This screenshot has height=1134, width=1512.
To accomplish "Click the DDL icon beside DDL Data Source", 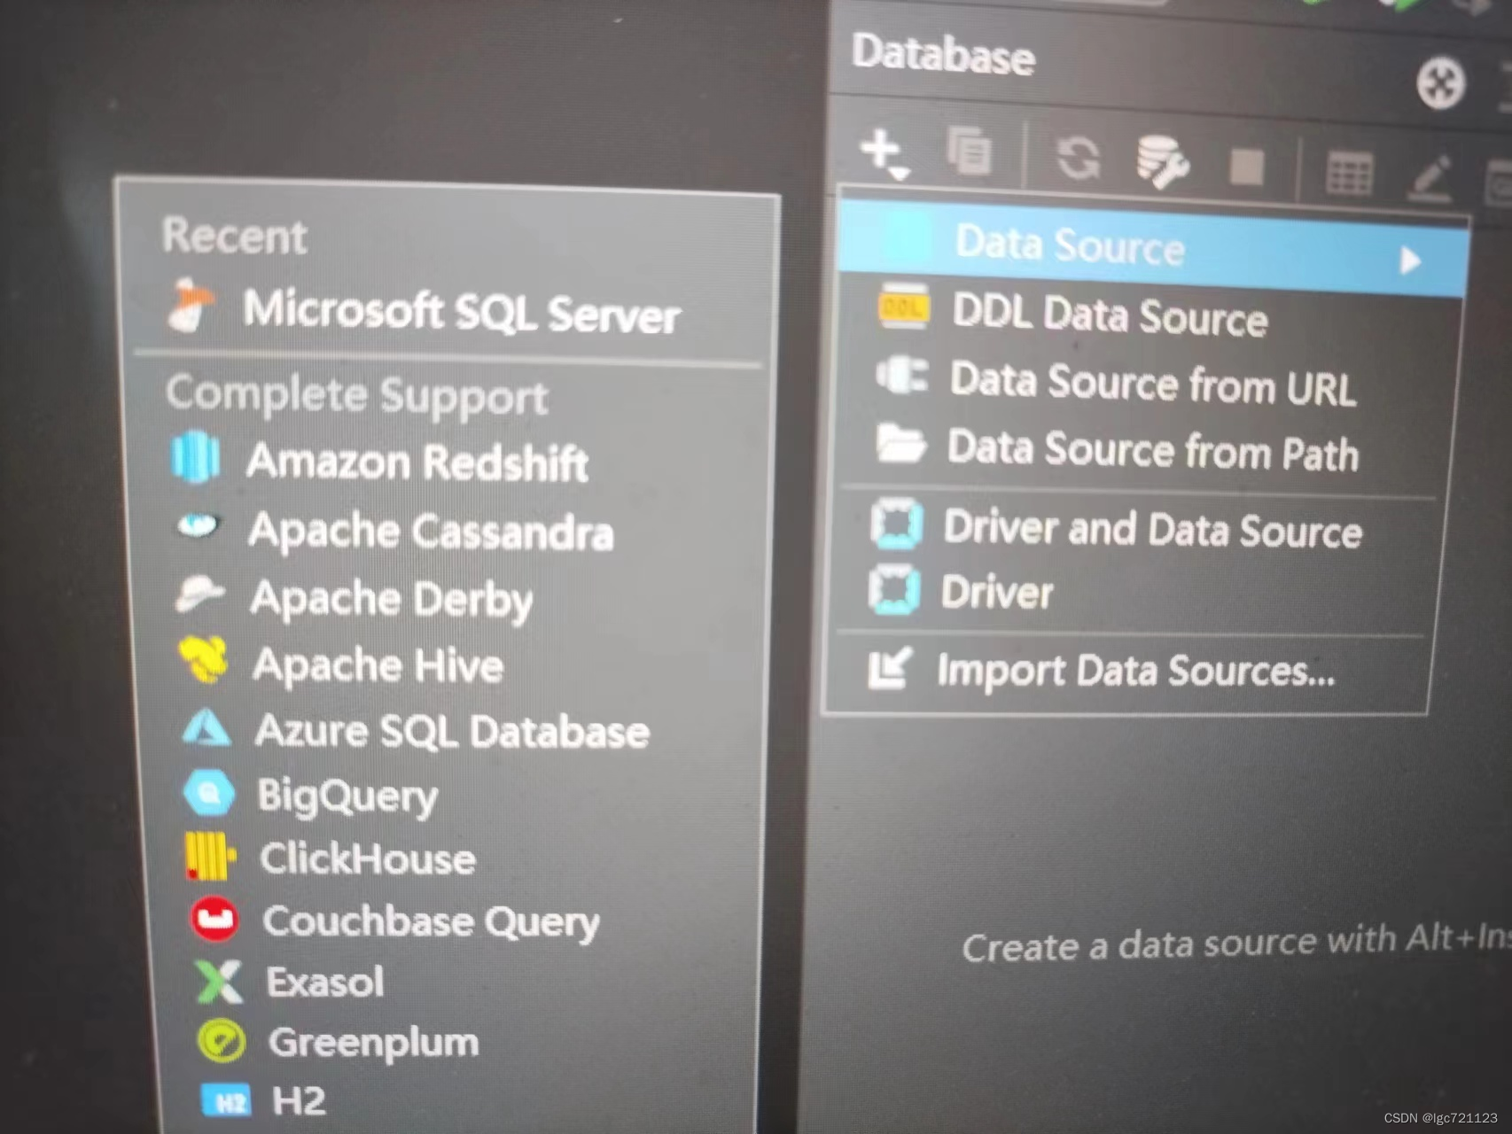I will pos(902,307).
